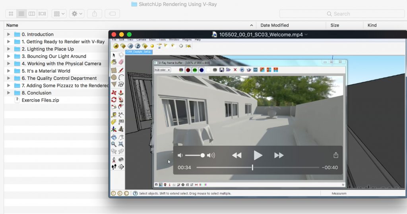This screenshot has height=214, width=407.
Task: Select the SketchUp Move tool
Action: click(114, 93)
